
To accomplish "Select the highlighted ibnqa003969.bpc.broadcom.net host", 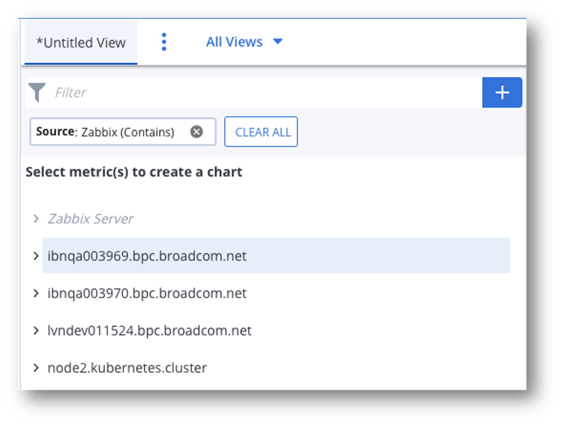I will click(147, 256).
